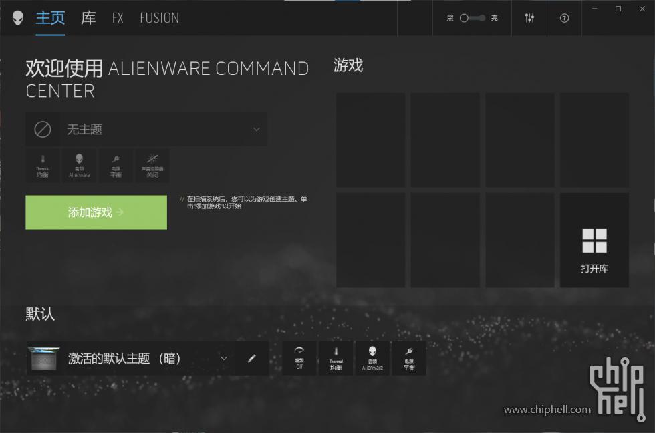Viewport: 655px width, 433px height.
Task: Click the 音频 Alienware tile in 默认 section
Action: 372,358
